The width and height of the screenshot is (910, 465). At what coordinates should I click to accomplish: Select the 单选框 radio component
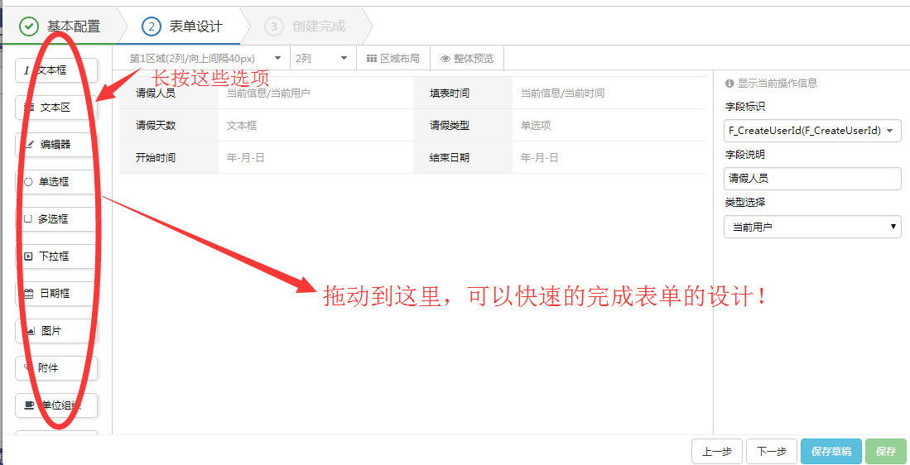tap(55, 182)
